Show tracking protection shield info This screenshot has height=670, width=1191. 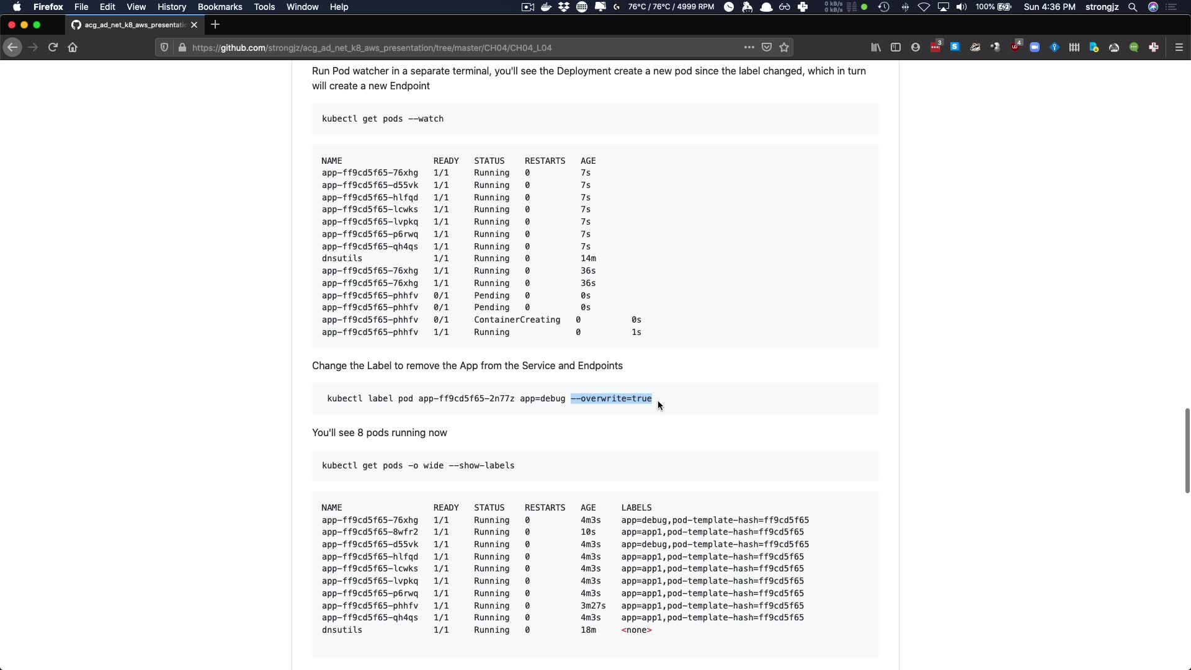[x=164, y=47]
